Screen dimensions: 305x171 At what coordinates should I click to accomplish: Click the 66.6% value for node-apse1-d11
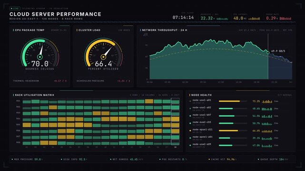click(x=256, y=131)
